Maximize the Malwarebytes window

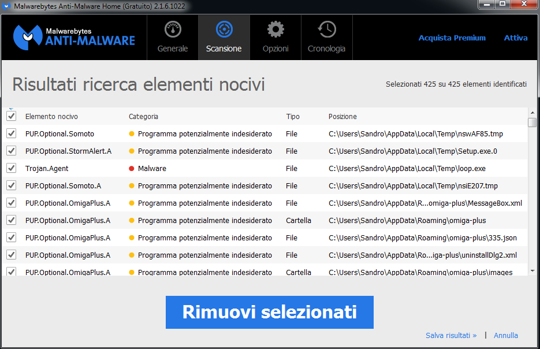pos(502,4)
